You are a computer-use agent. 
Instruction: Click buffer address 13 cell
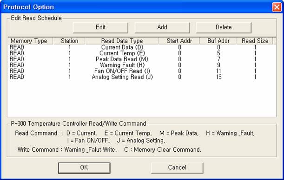pos(218,77)
